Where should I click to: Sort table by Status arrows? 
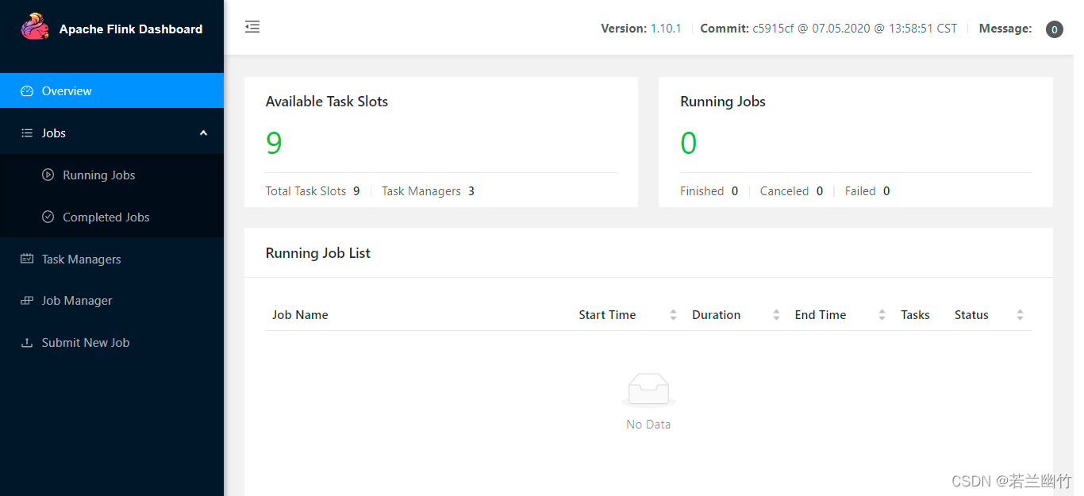tap(1020, 315)
